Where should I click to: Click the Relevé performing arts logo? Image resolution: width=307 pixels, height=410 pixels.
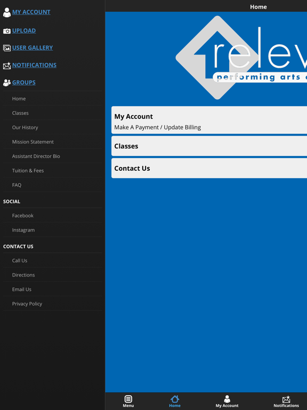pyautogui.click(x=241, y=58)
